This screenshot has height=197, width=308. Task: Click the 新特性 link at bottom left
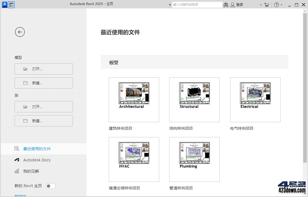20,195
